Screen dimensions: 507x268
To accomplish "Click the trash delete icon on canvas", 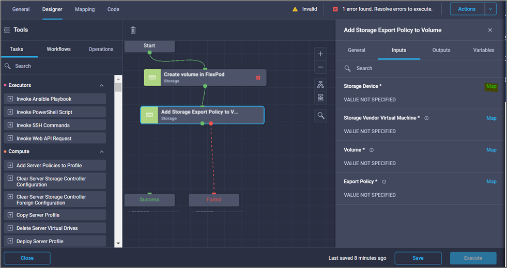I will click(133, 30).
